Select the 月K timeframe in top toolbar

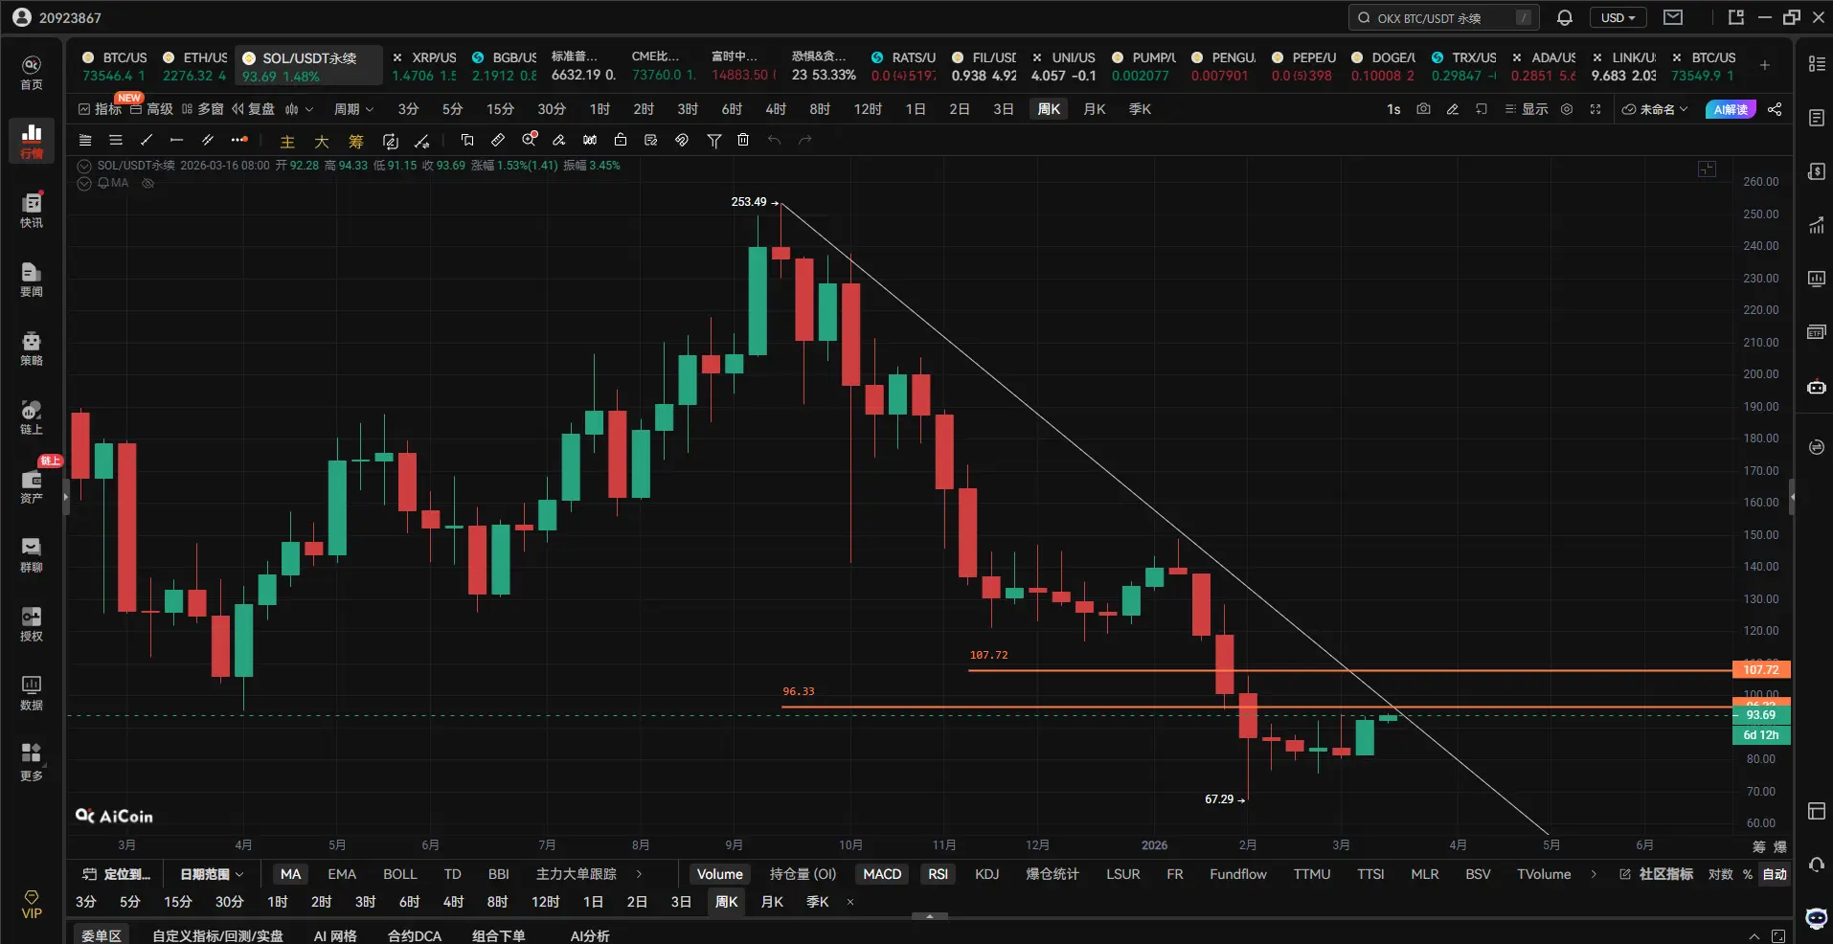tap(1094, 109)
